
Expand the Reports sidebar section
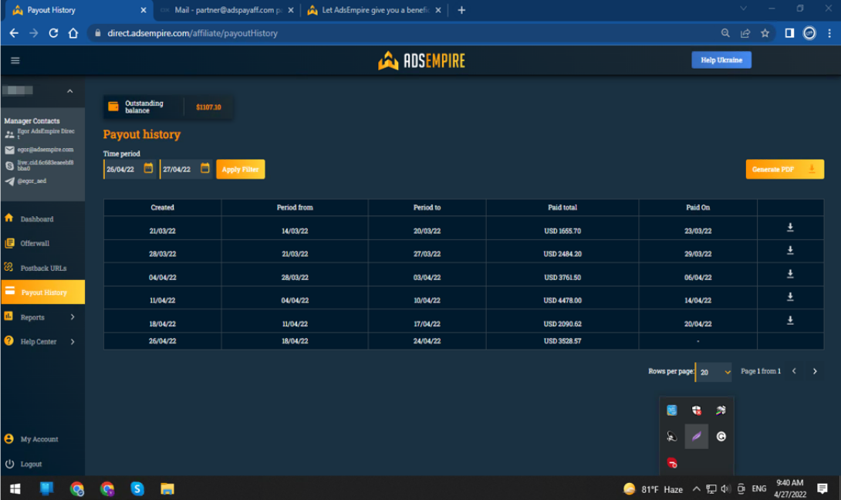coord(36,317)
